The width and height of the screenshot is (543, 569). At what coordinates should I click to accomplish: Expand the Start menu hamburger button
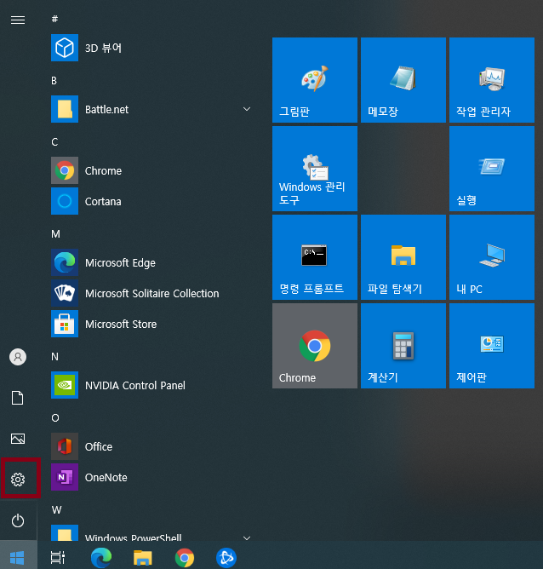coord(18,20)
